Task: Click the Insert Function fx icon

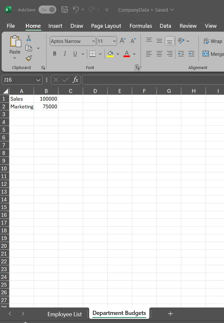Action: [75, 80]
